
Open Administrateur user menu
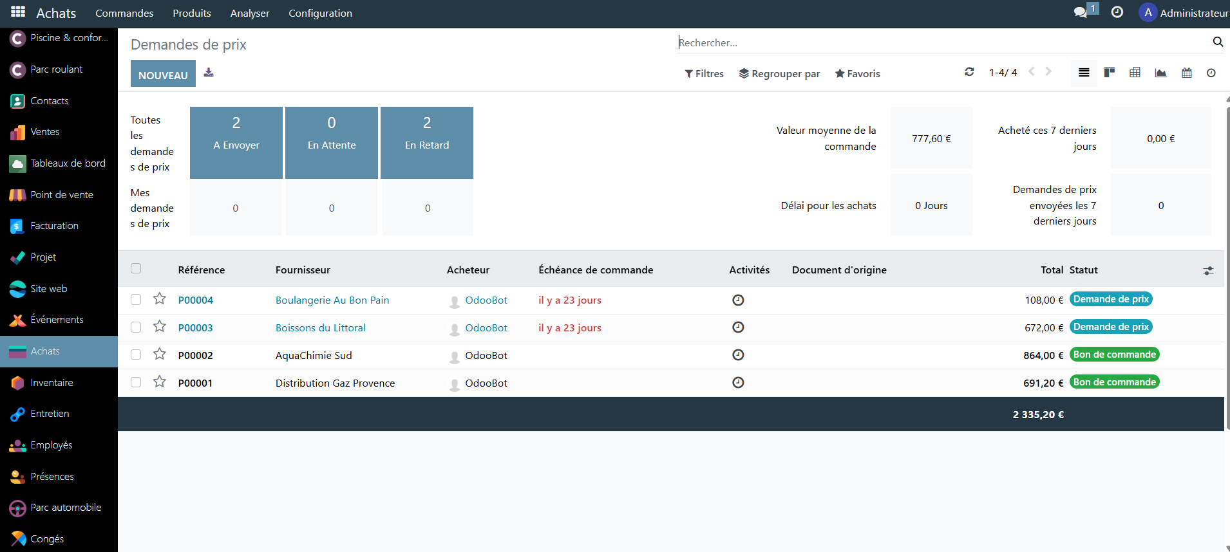tap(1184, 13)
